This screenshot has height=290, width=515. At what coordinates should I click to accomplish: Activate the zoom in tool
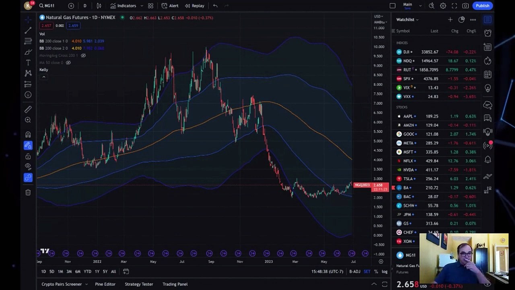coord(28,120)
